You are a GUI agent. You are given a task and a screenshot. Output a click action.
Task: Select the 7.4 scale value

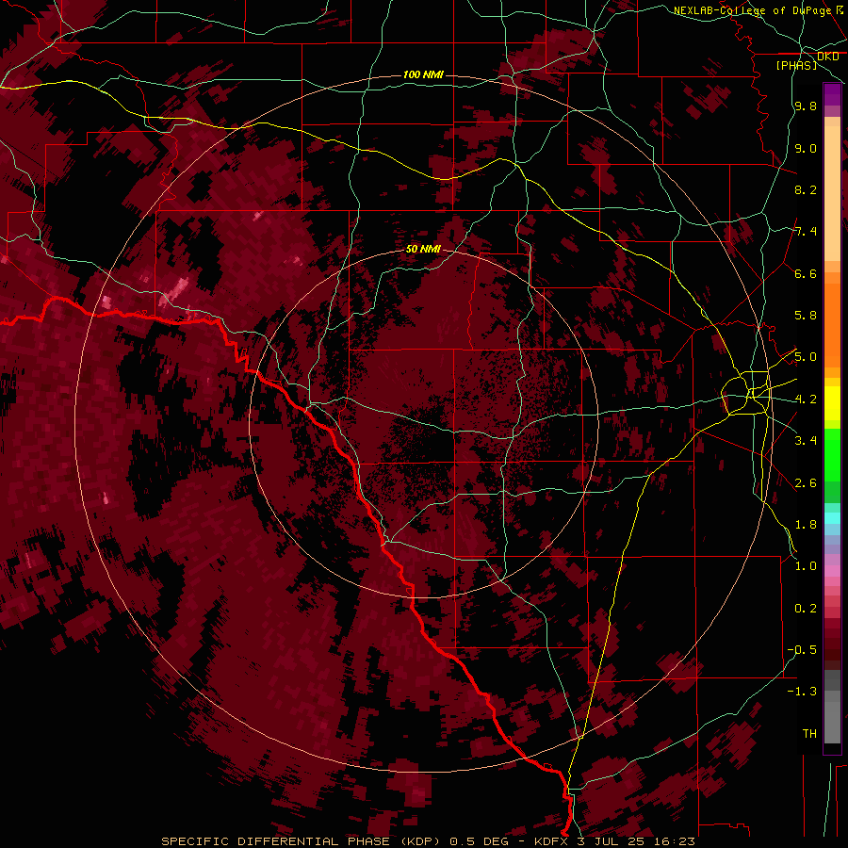tap(806, 232)
